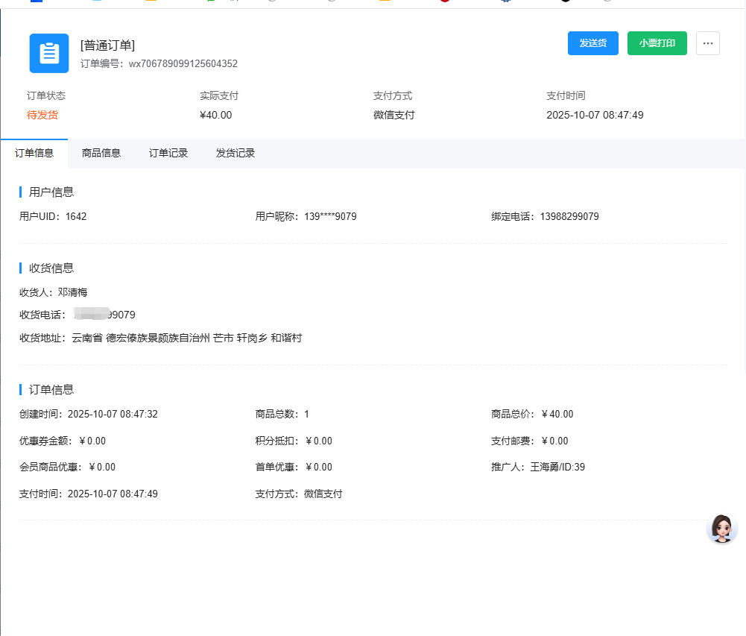Click the 收货信息 section heading

pos(51,268)
